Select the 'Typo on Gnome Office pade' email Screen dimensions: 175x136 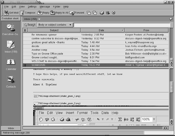[x=47, y=54]
